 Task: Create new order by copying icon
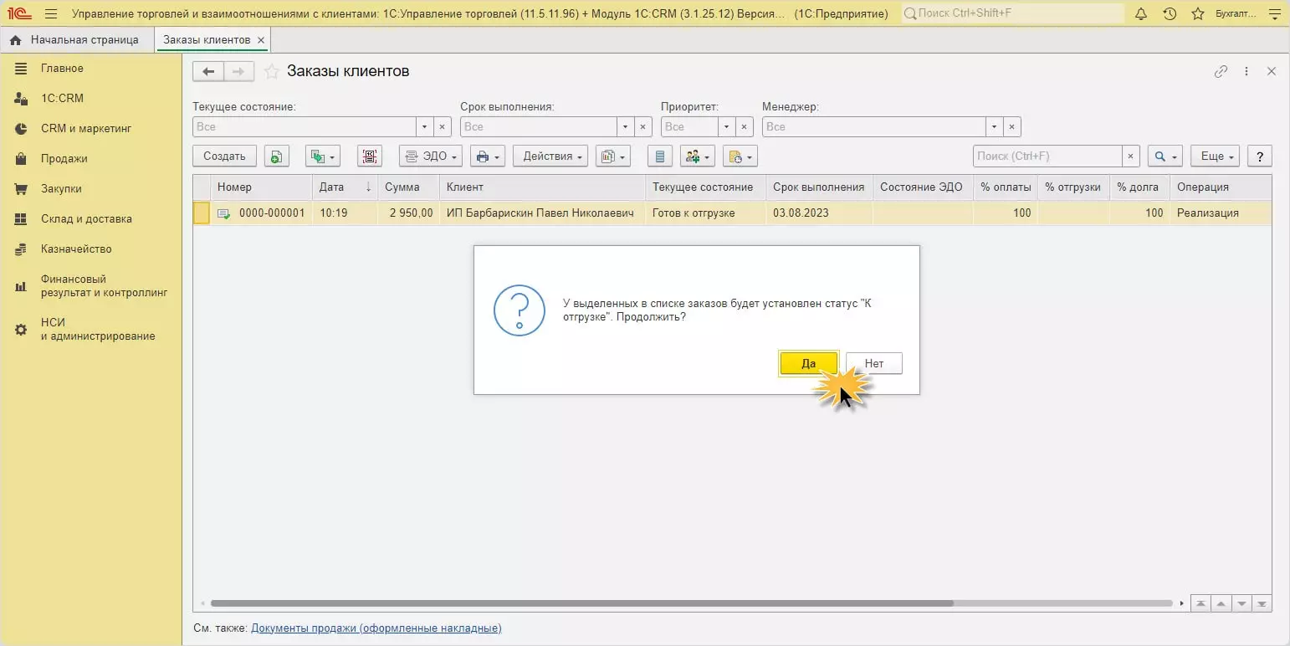277,156
